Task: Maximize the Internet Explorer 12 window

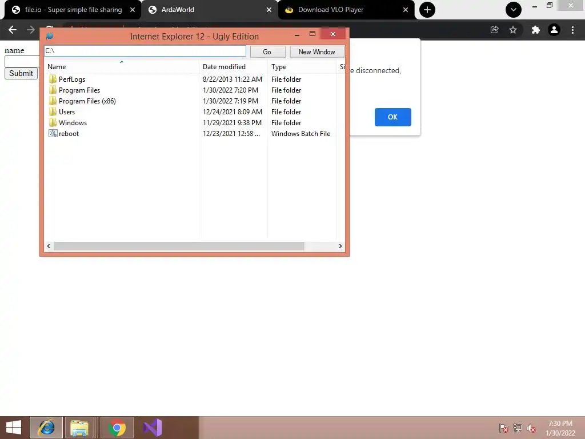Action: [x=312, y=34]
